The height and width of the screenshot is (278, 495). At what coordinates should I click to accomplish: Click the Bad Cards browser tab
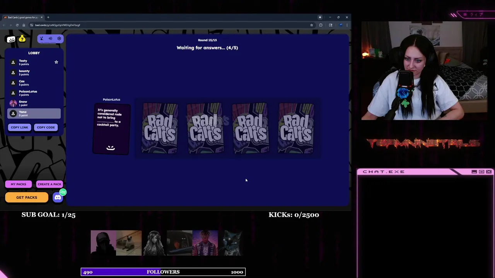click(22, 17)
